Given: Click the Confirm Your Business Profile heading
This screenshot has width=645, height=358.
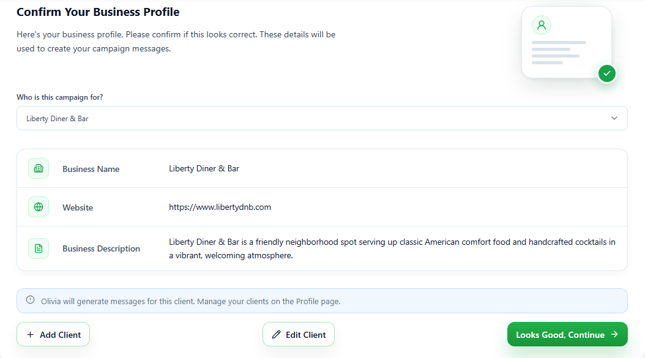Looking at the screenshot, I should coord(98,12).
